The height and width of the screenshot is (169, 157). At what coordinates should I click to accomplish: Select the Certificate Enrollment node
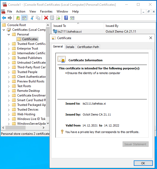pos(31,95)
